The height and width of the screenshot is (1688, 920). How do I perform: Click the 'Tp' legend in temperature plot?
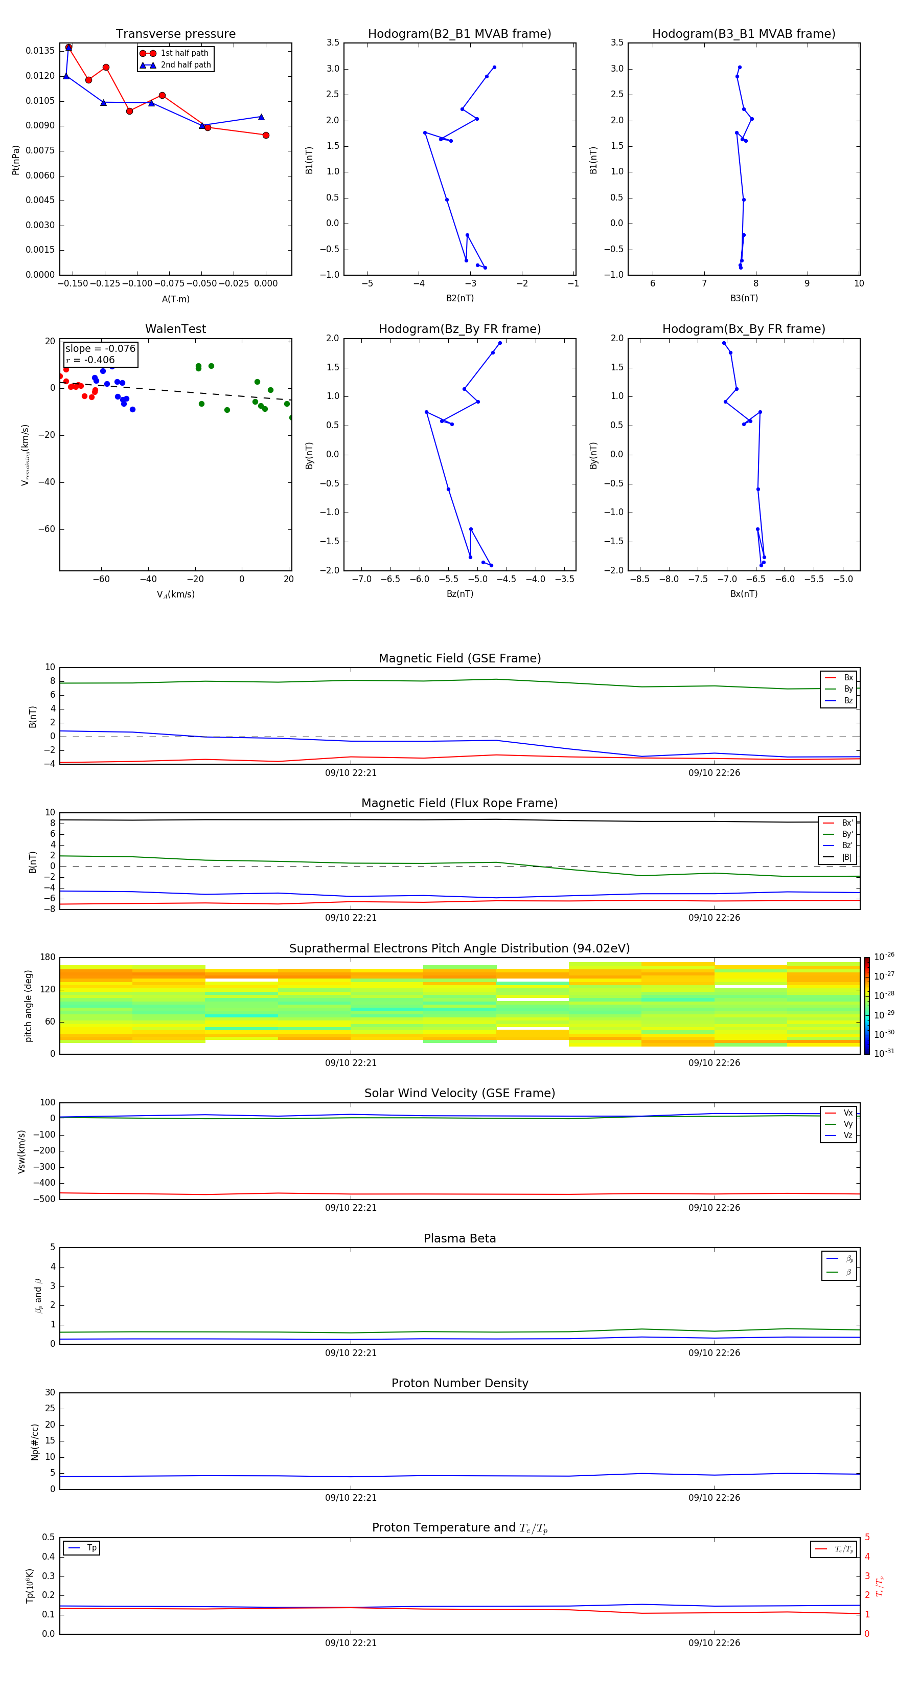[x=82, y=1548]
